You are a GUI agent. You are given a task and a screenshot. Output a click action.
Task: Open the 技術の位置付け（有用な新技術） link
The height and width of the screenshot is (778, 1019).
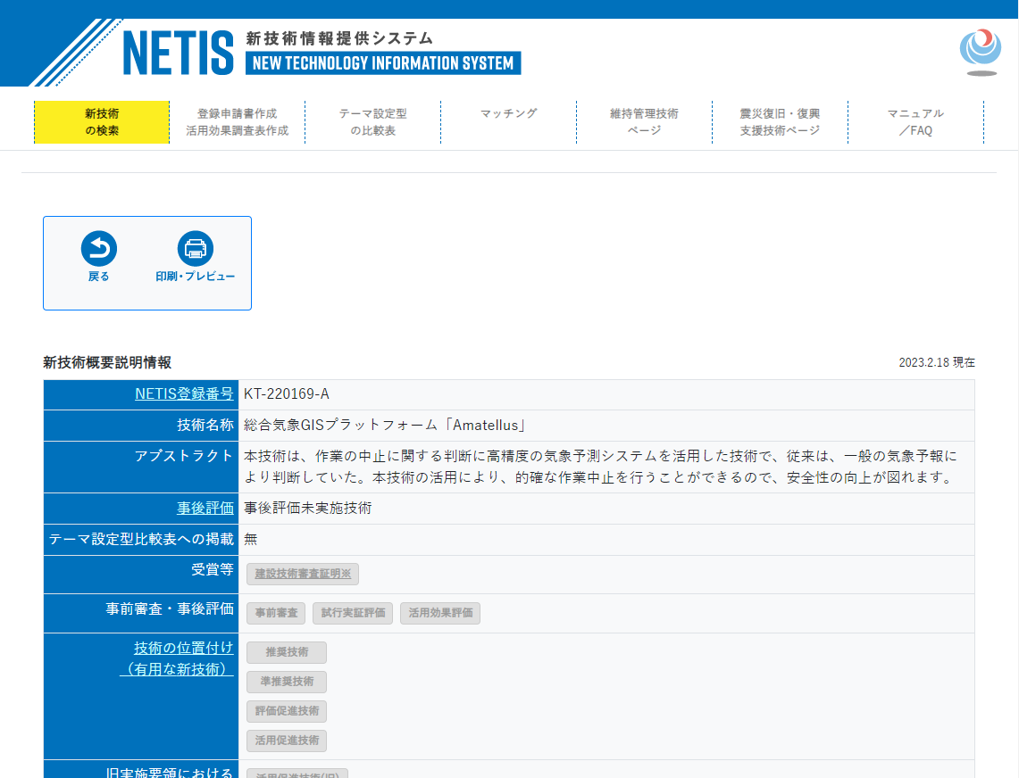(183, 658)
